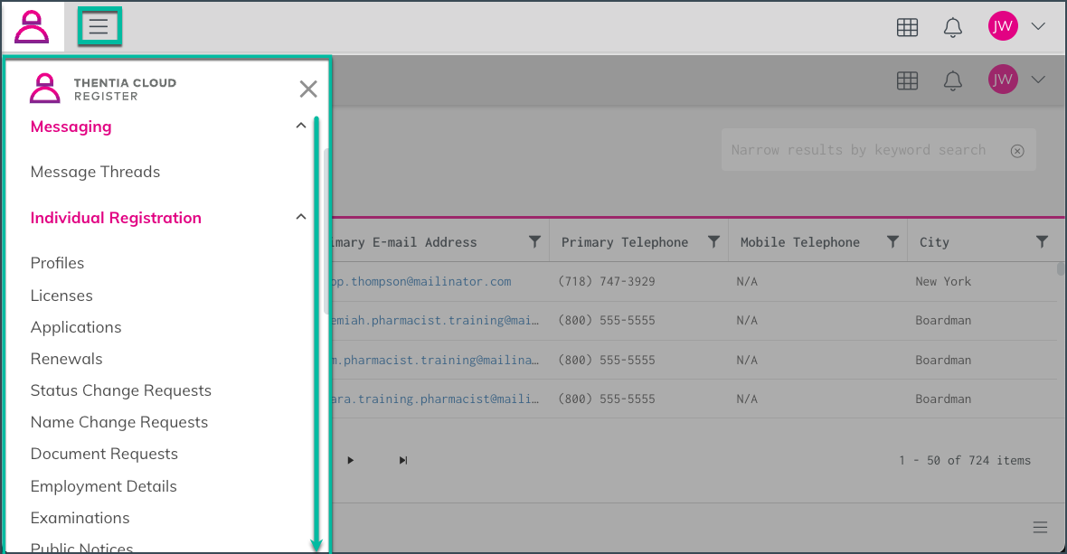1067x554 pixels.
Task: Sort by Primary Telephone header
Action: 625,243
